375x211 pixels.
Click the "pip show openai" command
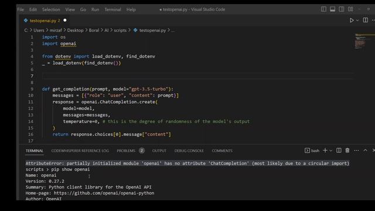click(x=70, y=169)
